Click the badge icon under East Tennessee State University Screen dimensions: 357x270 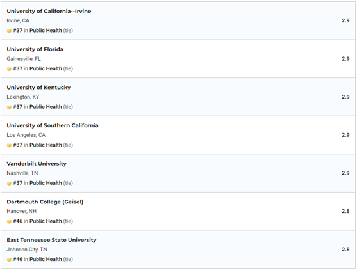[9, 260]
